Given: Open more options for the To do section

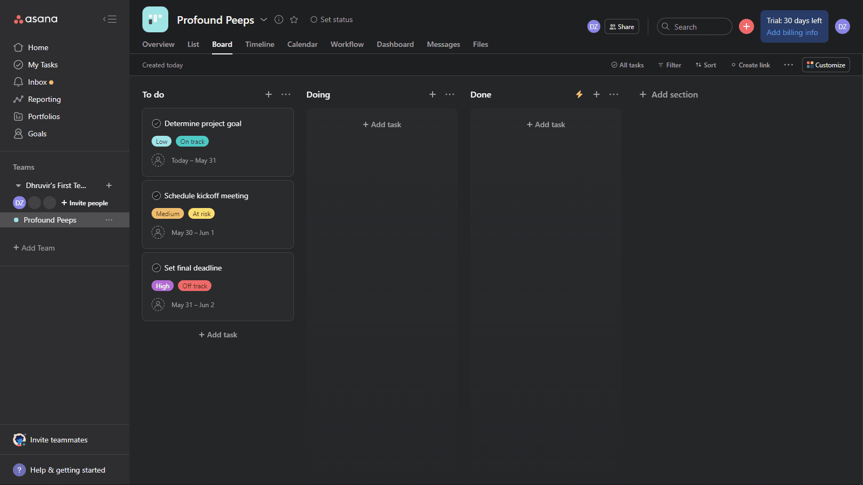Looking at the screenshot, I should [286, 94].
